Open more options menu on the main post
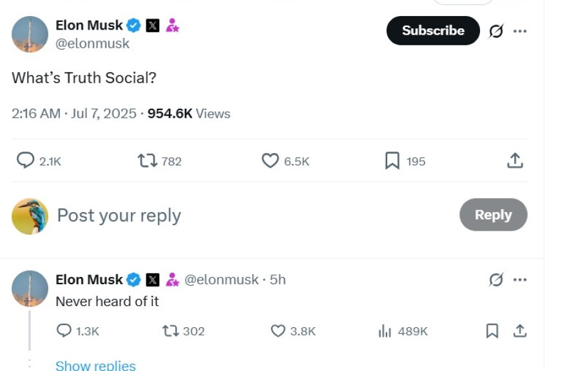This screenshot has height=371, width=567. (x=521, y=30)
